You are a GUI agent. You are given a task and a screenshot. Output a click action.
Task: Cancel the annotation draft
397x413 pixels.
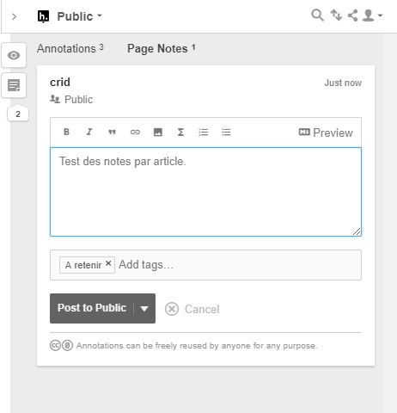pyautogui.click(x=192, y=309)
